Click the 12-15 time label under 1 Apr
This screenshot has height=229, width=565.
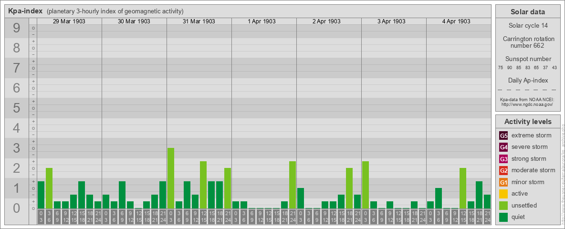pos(268,217)
